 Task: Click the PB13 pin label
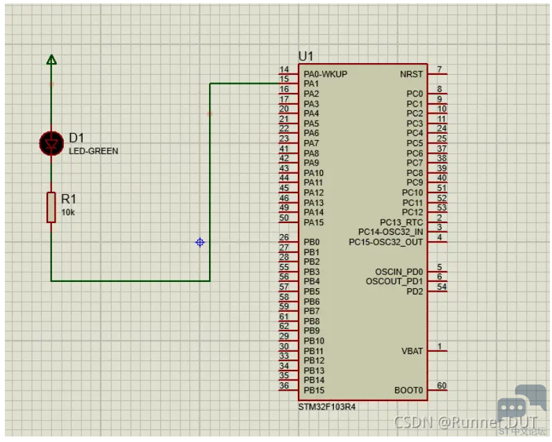point(314,371)
